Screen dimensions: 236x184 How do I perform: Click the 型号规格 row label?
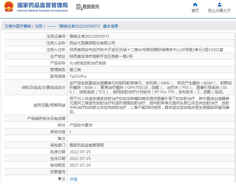[x=58, y=76]
